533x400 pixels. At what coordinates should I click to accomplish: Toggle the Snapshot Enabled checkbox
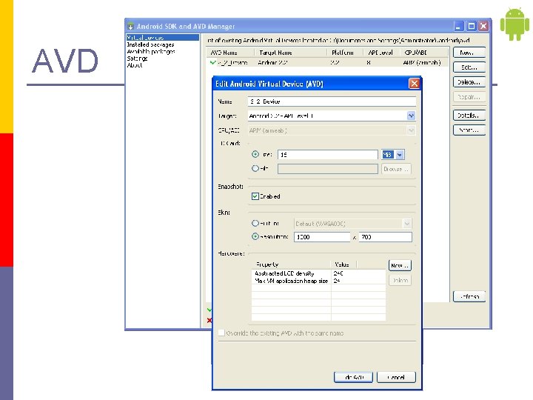point(255,196)
